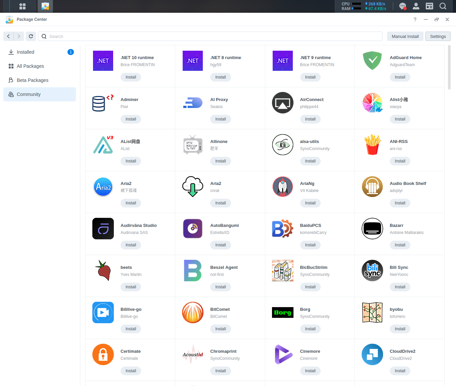
Task: Open the AI Proxy package icon
Action: click(x=193, y=103)
